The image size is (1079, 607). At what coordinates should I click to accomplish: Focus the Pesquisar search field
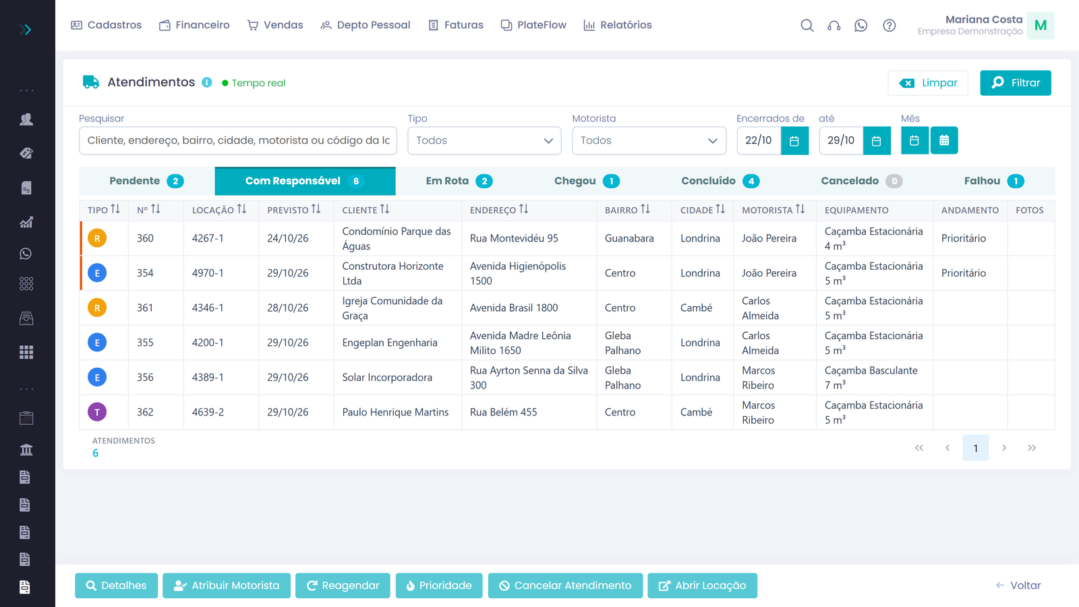[238, 140]
